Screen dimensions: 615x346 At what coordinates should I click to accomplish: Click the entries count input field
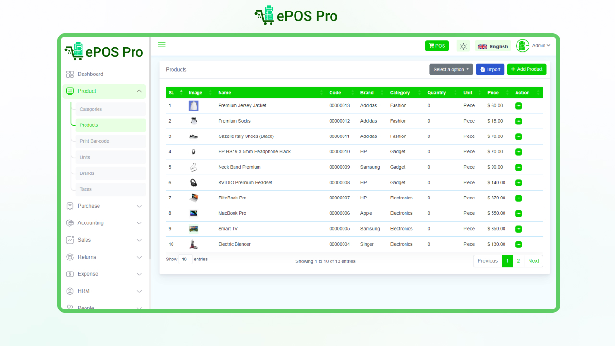(x=185, y=259)
